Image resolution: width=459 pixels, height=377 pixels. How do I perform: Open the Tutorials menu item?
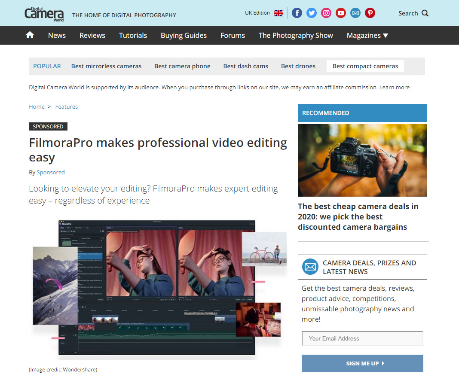pyautogui.click(x=133, y=35)
